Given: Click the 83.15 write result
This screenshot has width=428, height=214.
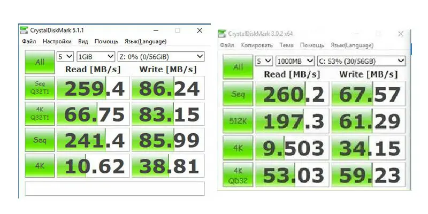Looking at the screenshot, I should [x=168, y=114].
